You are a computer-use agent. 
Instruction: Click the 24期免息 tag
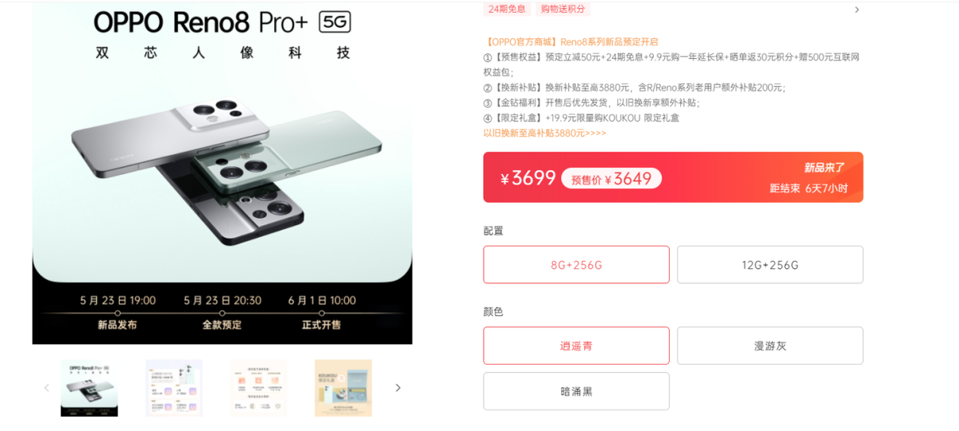pos(507,9)
